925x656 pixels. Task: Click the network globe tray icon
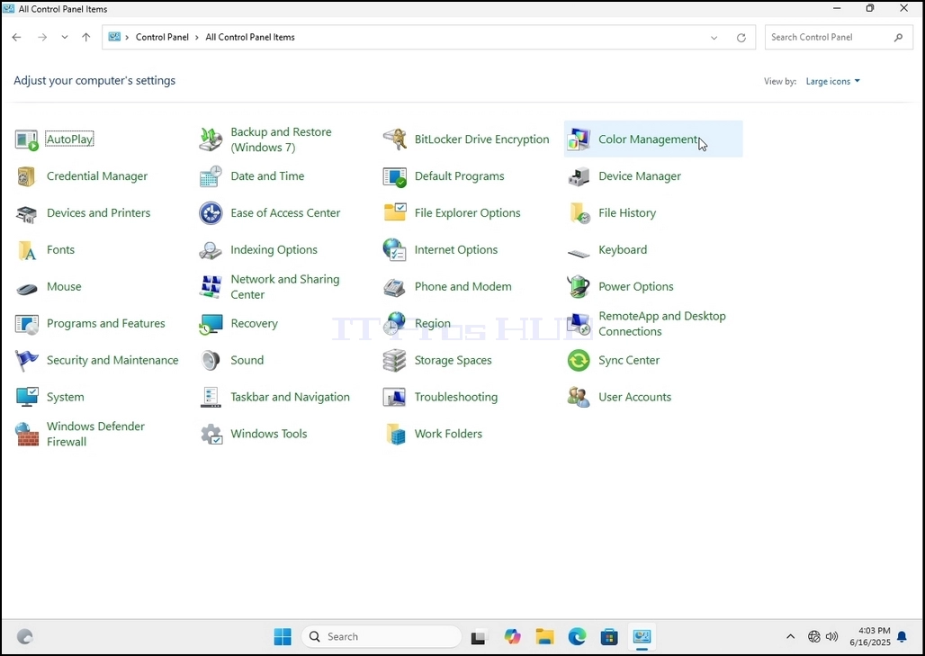(x=814, y=636)
